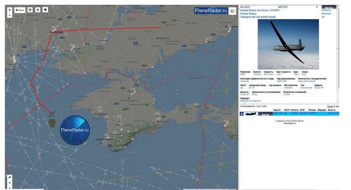Sort aircraft list by ICAO column
Image resolution: width=351 pixels, height=190 pixels.
click(302, 110)
